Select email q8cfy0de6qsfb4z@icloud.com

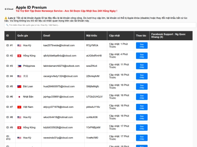(x=60, y=56)
